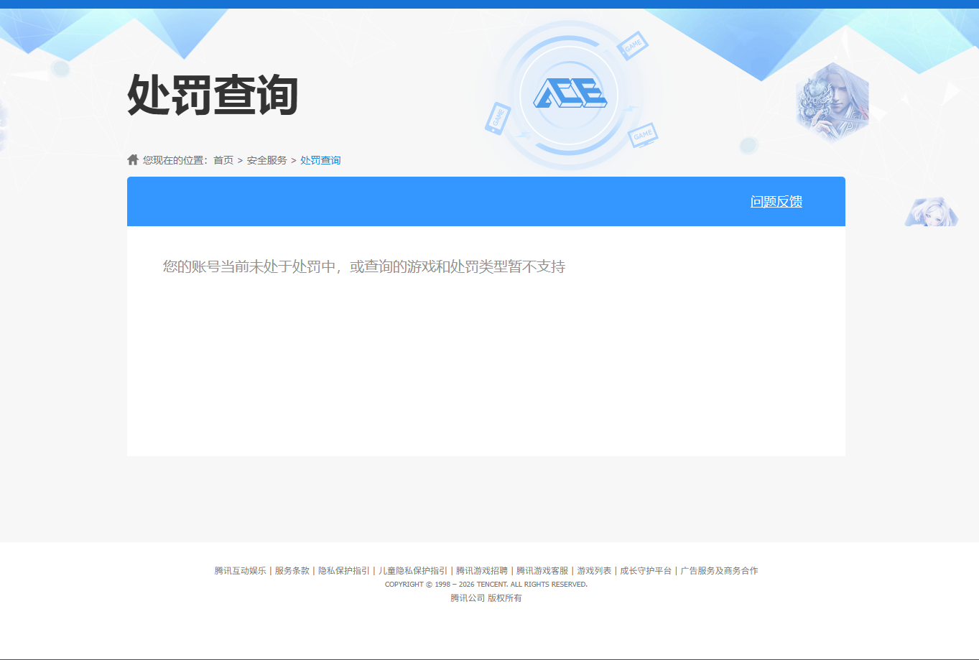Navigate to 首页 via the breadcrumb

click(223, 159)
